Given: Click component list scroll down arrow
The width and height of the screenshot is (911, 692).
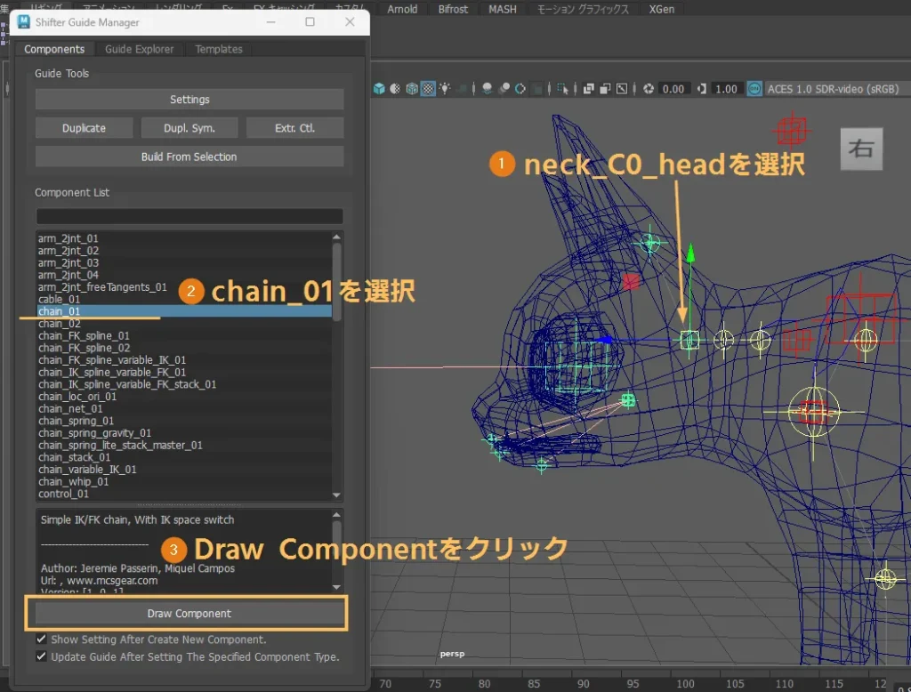Looking at the screenshot, I should tap(336, 495).
